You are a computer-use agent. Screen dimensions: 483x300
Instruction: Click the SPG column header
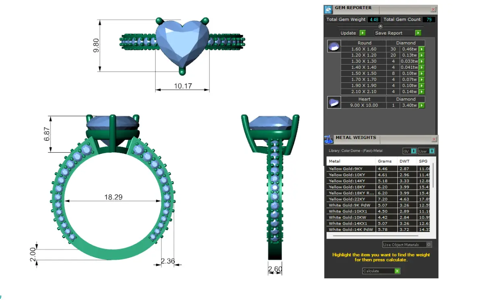point(423,161)
